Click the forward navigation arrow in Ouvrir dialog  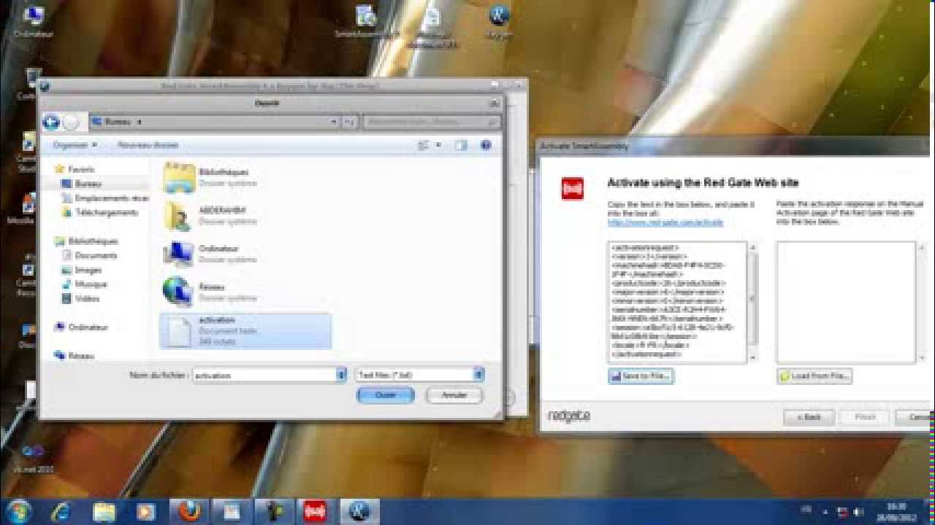coord(71,122)
